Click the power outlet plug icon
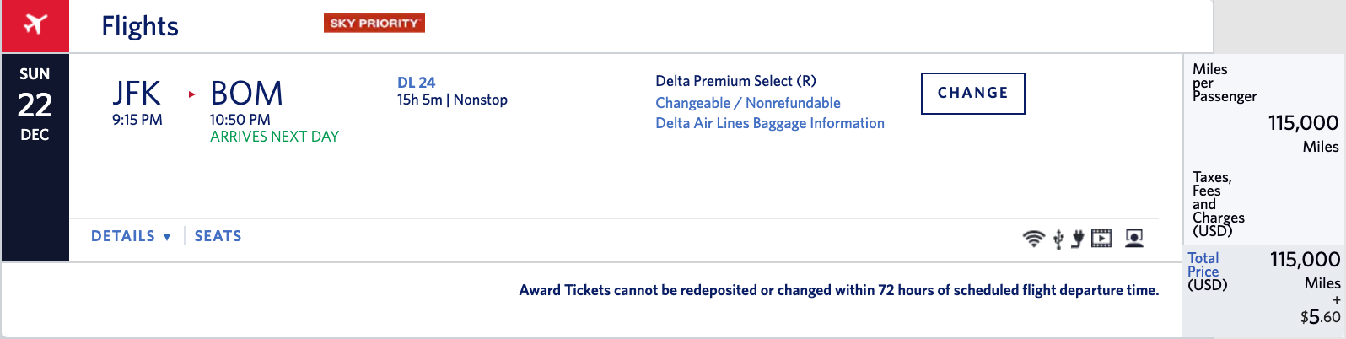Image resolution: width=1346 pixels, height=339 pixels. (1078, 239)
